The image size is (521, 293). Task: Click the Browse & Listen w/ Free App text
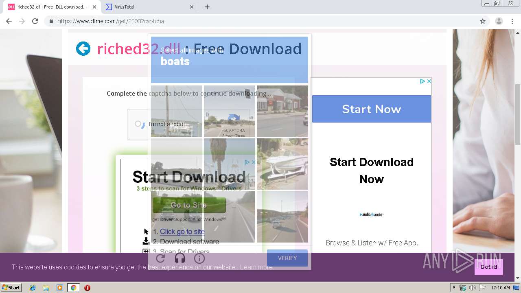(x=372, y=243)
